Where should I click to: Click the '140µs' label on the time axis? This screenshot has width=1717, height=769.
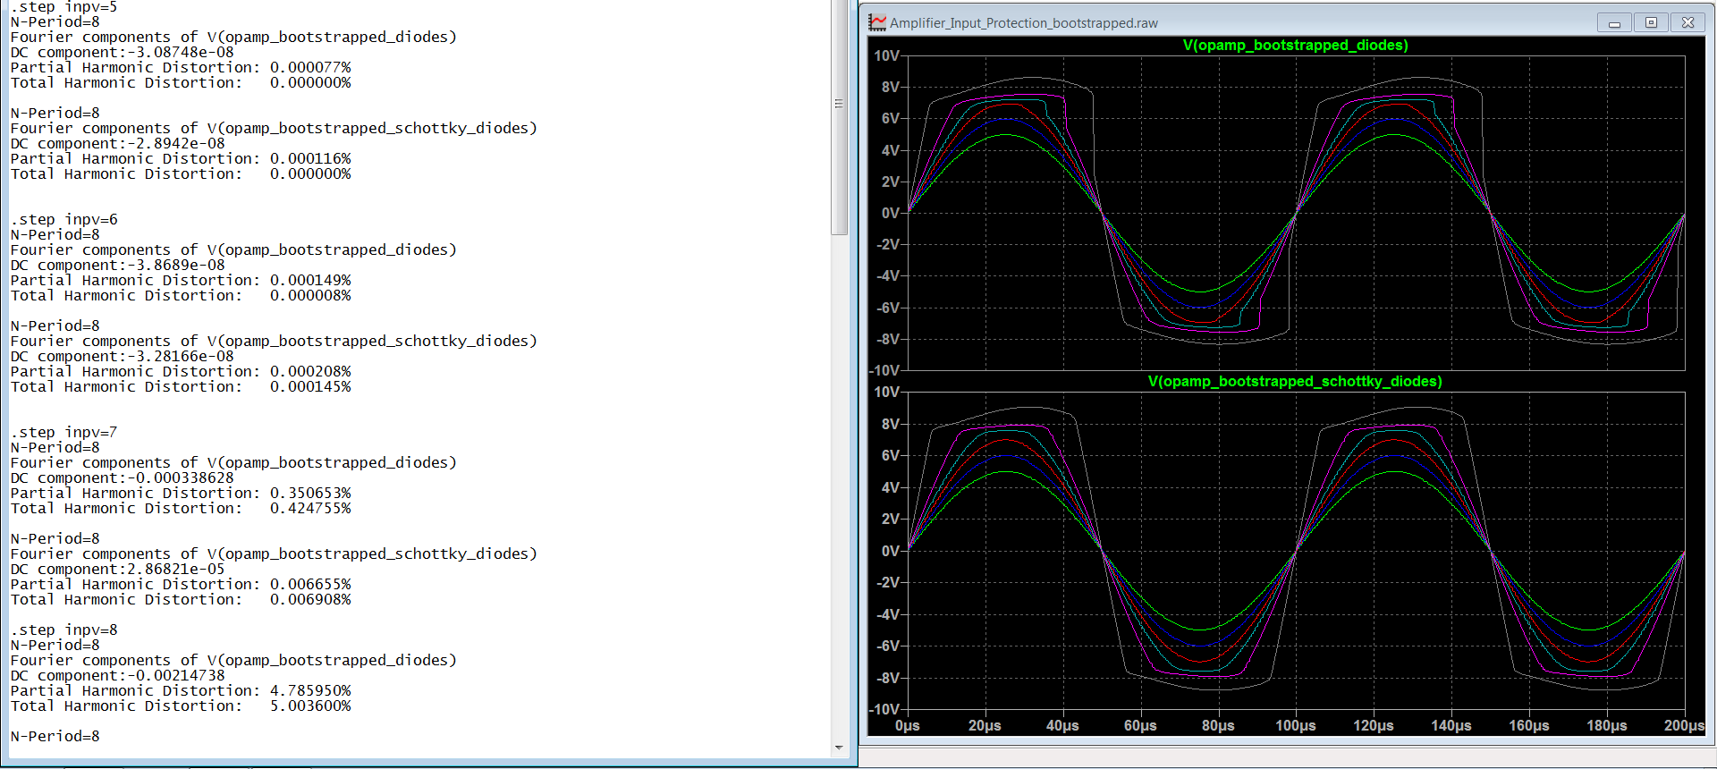point(1451,725)
